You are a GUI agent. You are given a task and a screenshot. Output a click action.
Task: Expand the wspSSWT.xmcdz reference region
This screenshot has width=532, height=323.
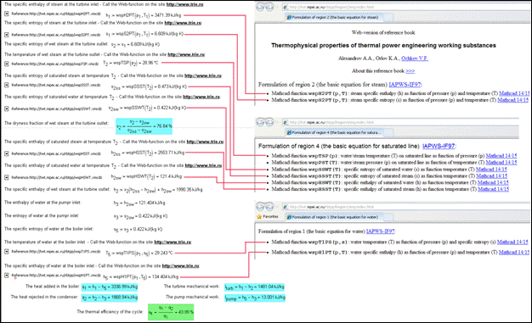(x=7, y=109)
